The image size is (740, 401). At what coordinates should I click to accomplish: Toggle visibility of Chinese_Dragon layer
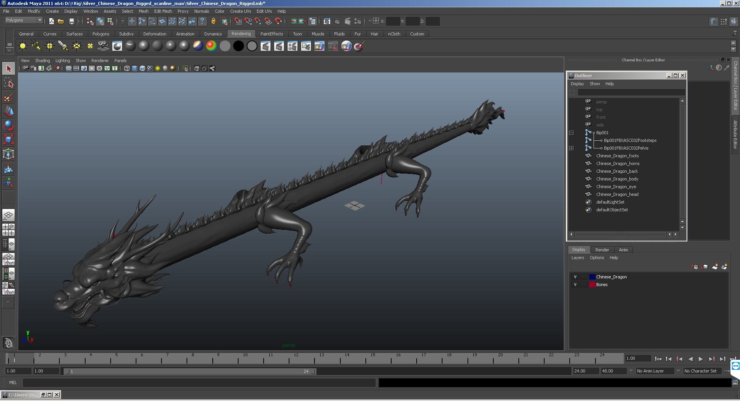pos(575,277)
